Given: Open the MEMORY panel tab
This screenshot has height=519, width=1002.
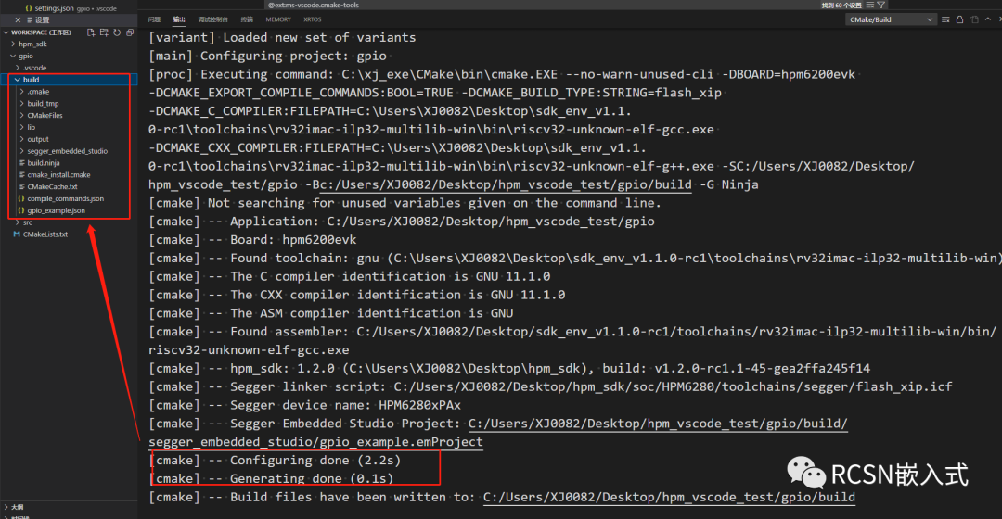Looking at the screenshot, I should [x=278, y=19].
